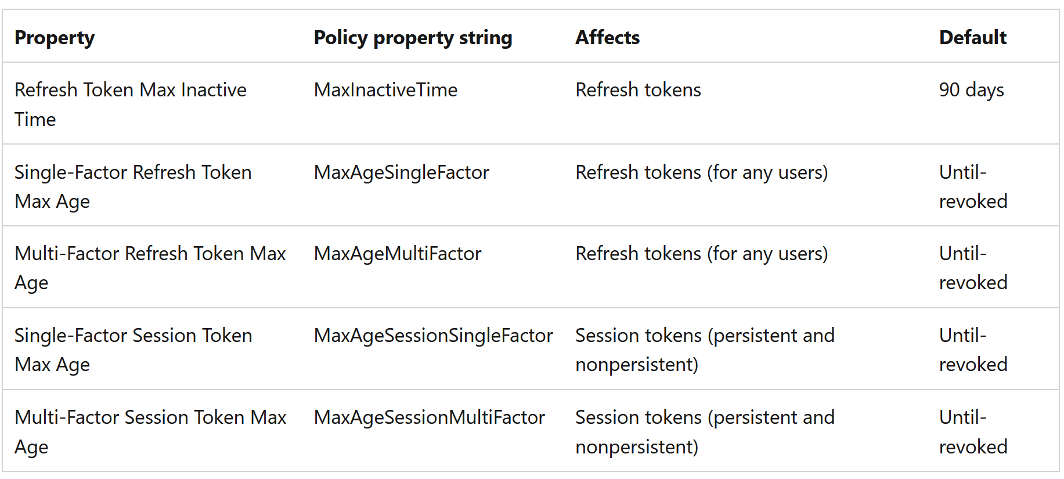
Task: Select the 90 days default value
Action: [x=971, y=90]
